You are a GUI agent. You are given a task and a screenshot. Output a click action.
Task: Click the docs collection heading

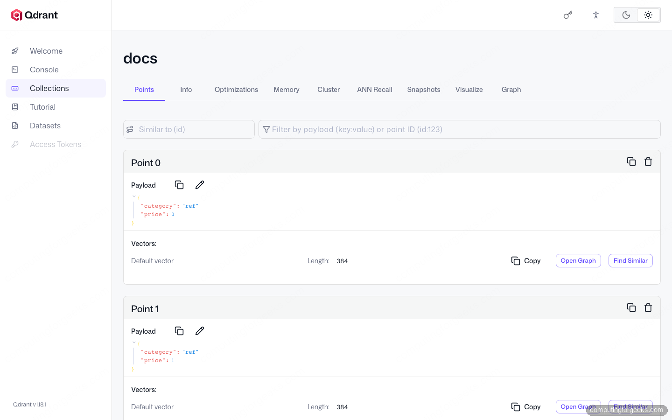[x=140, y=58]
